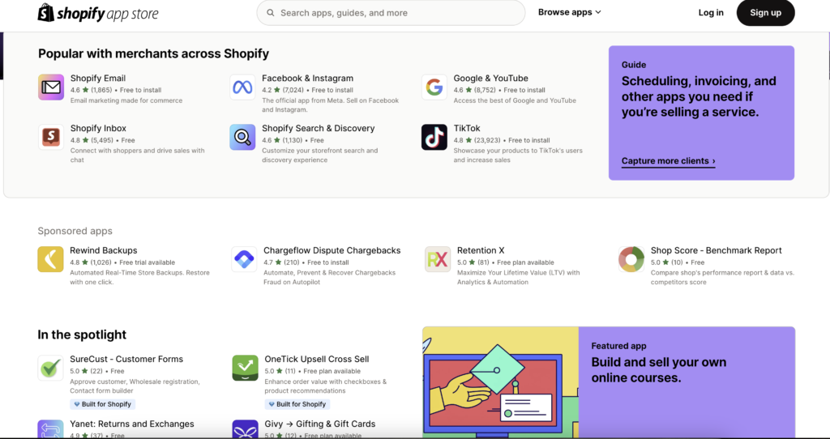Select the Retention X app icon
Screen dimensions: 830x439
point(438,259)
